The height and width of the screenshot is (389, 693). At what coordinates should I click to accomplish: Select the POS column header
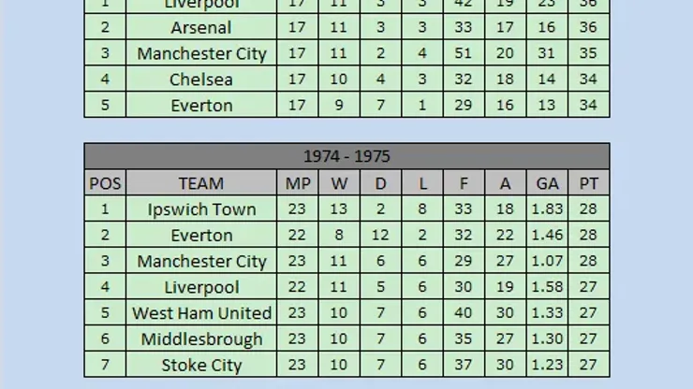pos(105,183)
